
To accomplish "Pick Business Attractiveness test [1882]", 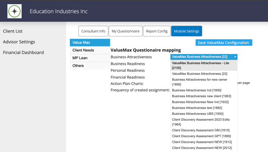I will click(204, 108).
